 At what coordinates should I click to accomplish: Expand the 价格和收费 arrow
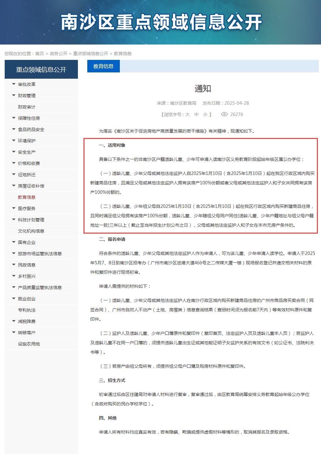click(x=14, y=163)
